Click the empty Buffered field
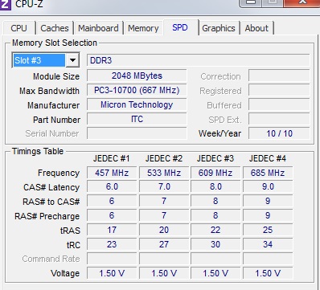 coord(279,104)
